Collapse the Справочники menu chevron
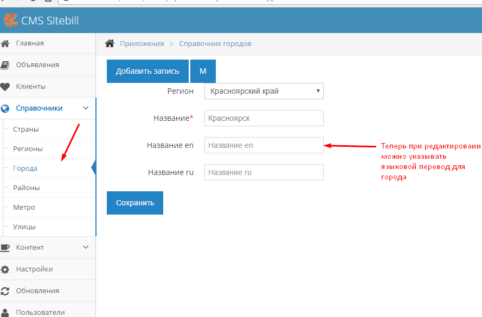Screen dimensions: 482x317 (86, 108)
